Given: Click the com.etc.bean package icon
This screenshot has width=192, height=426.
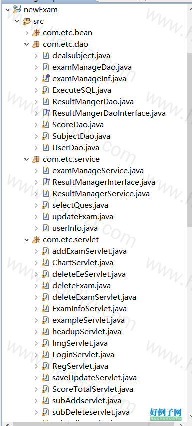Looking at the screenshot, I should [x=36, y=33].
